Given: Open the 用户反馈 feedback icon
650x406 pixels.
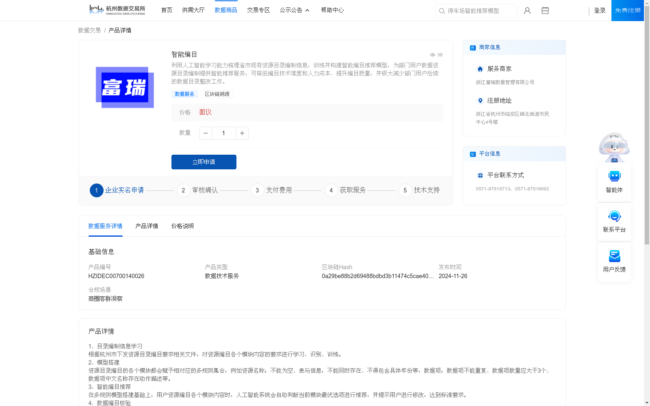Looking at the screenshot, I should (x=614, y=256).
